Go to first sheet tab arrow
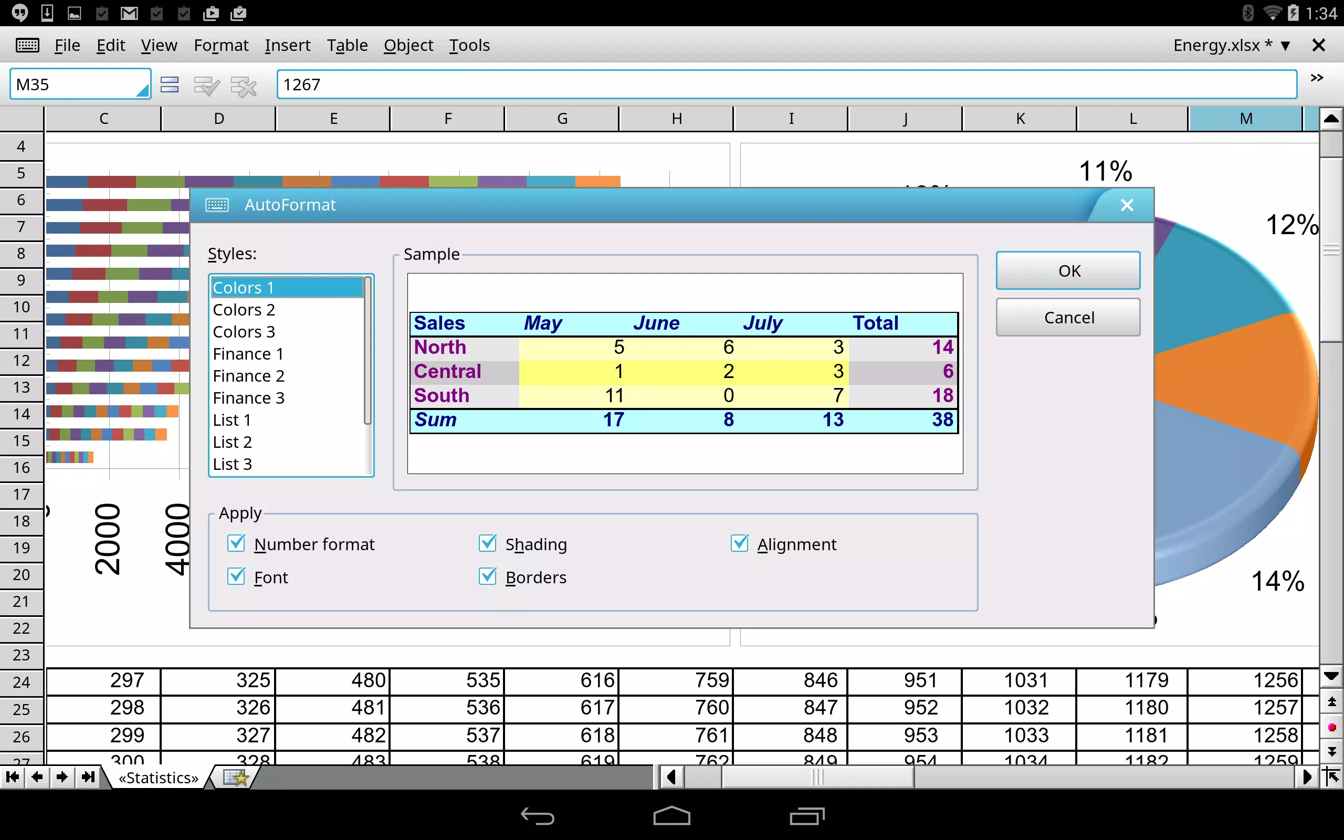Screen dimensions: 1344x840 [x=12, y=776]
